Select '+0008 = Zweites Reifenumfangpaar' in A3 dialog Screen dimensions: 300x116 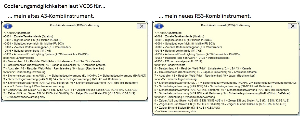click(x=37, y=47)
